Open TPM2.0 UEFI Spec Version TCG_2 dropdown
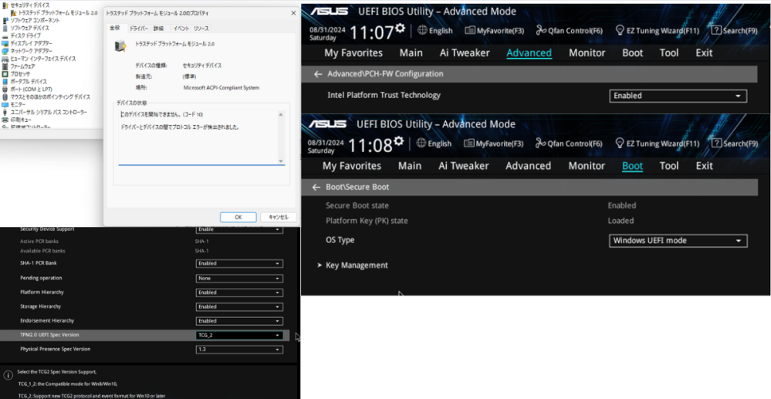Screen dimensions: 771x399 click(239, 335)
